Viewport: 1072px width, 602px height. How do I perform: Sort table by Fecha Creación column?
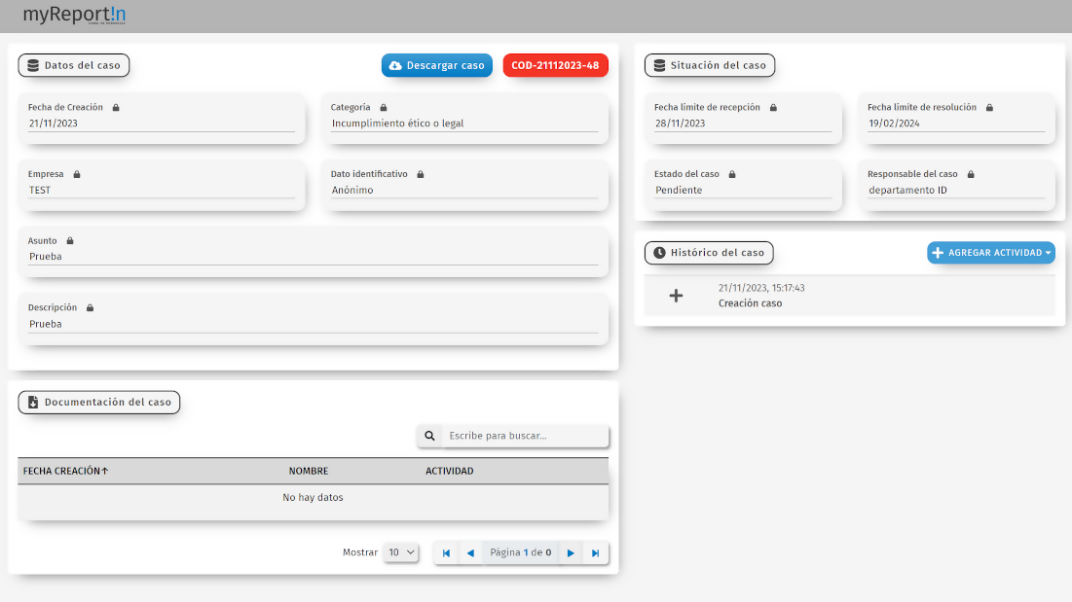coord(65,471)
